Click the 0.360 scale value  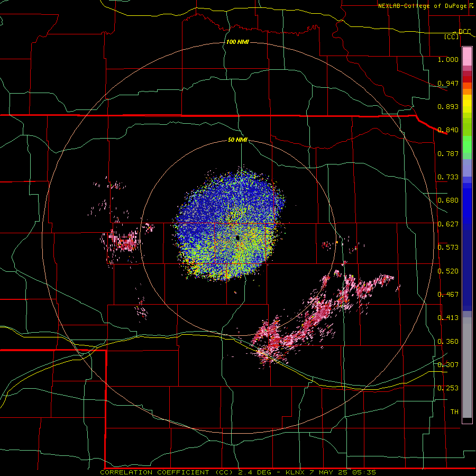[x=448, y=341]
